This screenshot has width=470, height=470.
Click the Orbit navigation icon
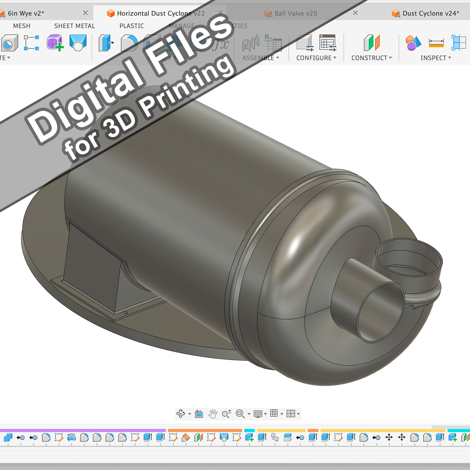click(181, 414)
